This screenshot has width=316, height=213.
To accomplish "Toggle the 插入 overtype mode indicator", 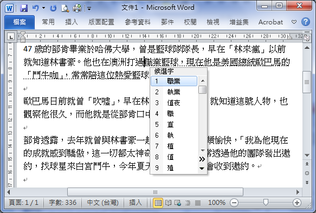I will pyautogui.click(x=135, y=203).
